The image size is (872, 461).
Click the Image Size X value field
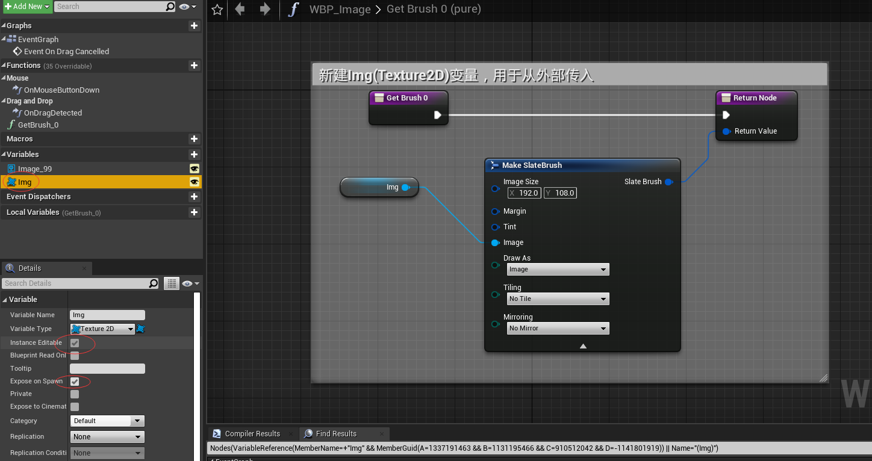[528, 193]
